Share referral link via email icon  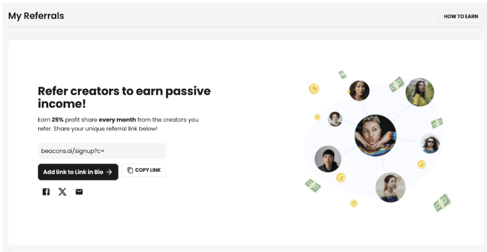click(79, 192)
